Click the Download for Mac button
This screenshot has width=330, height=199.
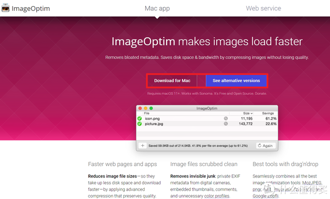tap(172, 81)
